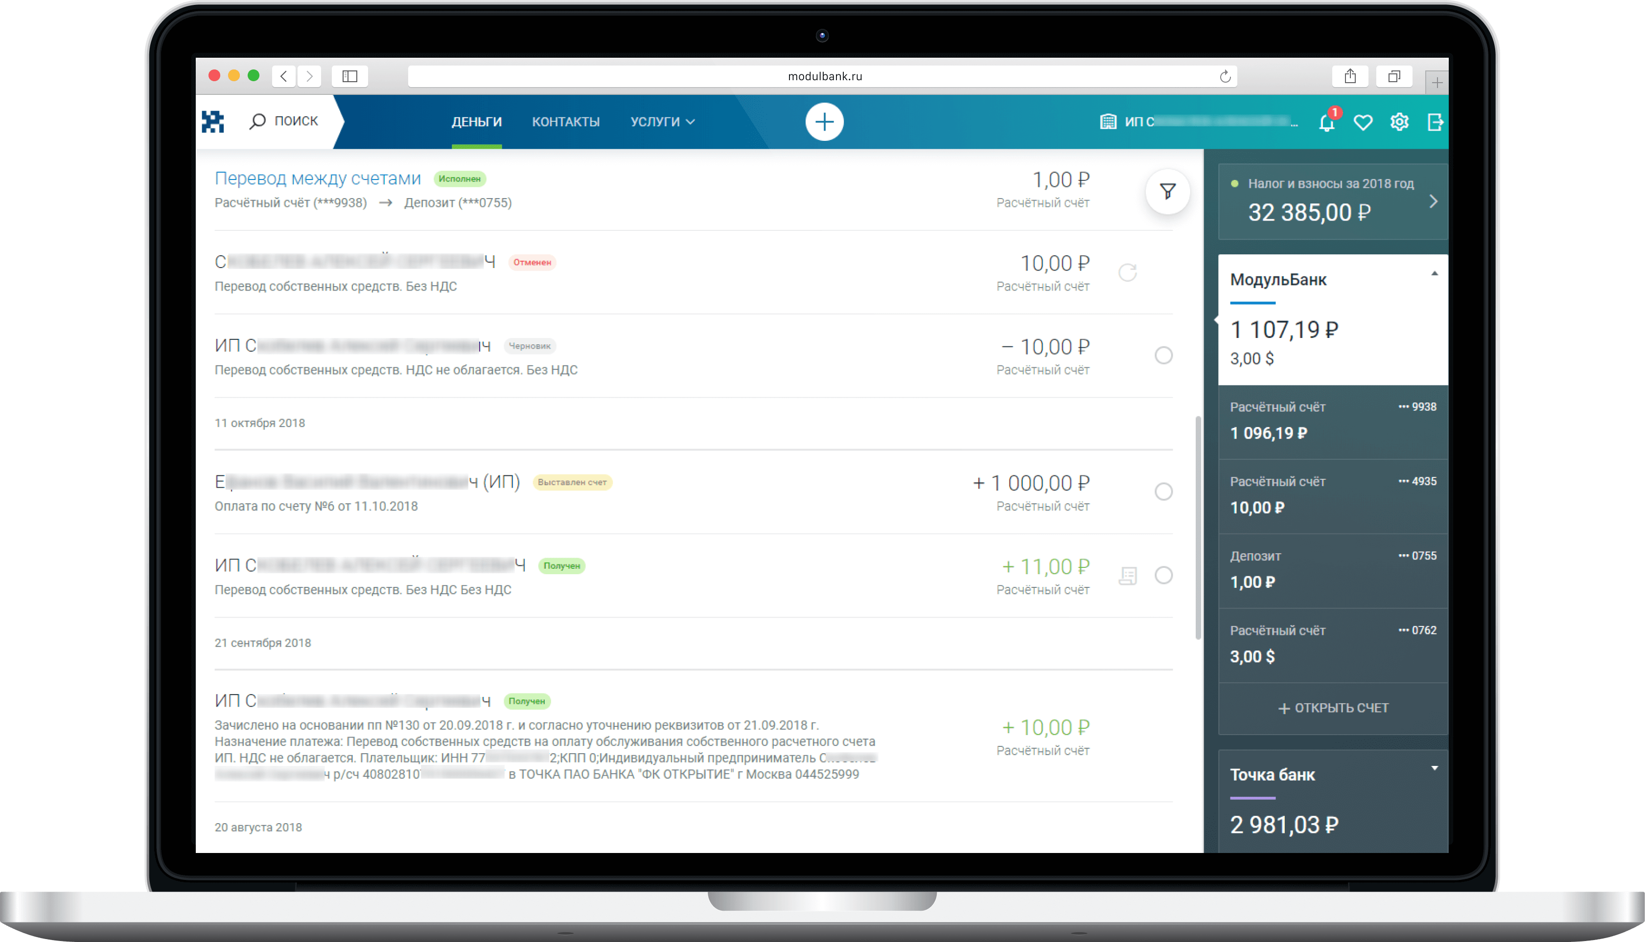Click the filter icon for transactions
The height and width of the screenshot is (942, 1645).
pyautogui.click(x=1167, y=191)
